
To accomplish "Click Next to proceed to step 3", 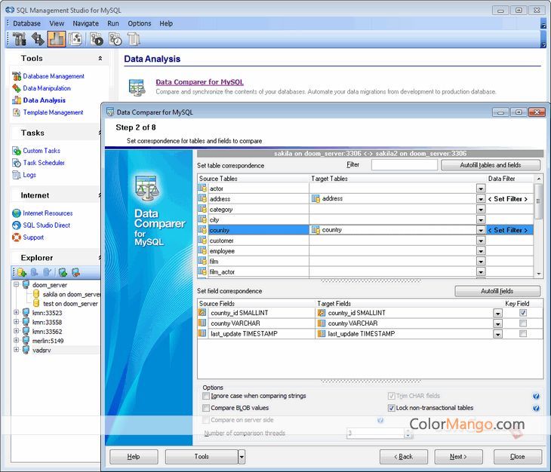I will 459,457.
